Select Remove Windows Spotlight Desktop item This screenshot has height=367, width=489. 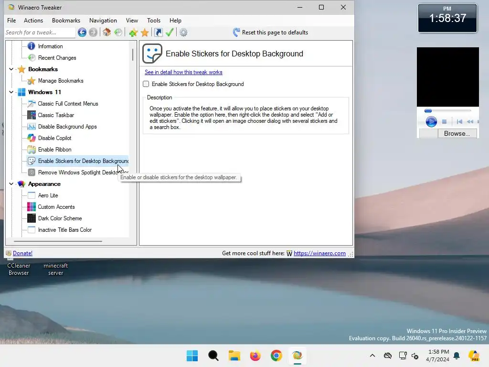(x=83, y=172)
